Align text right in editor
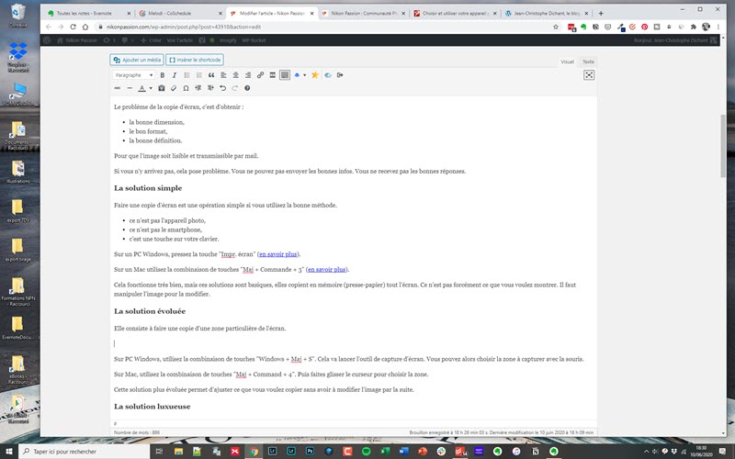Viewport: 735px width, 459px height. 247,75
